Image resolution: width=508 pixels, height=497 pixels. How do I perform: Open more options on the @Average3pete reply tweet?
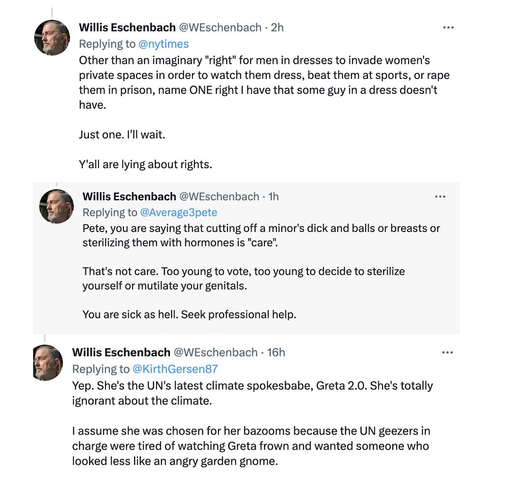tap(440, 197)
